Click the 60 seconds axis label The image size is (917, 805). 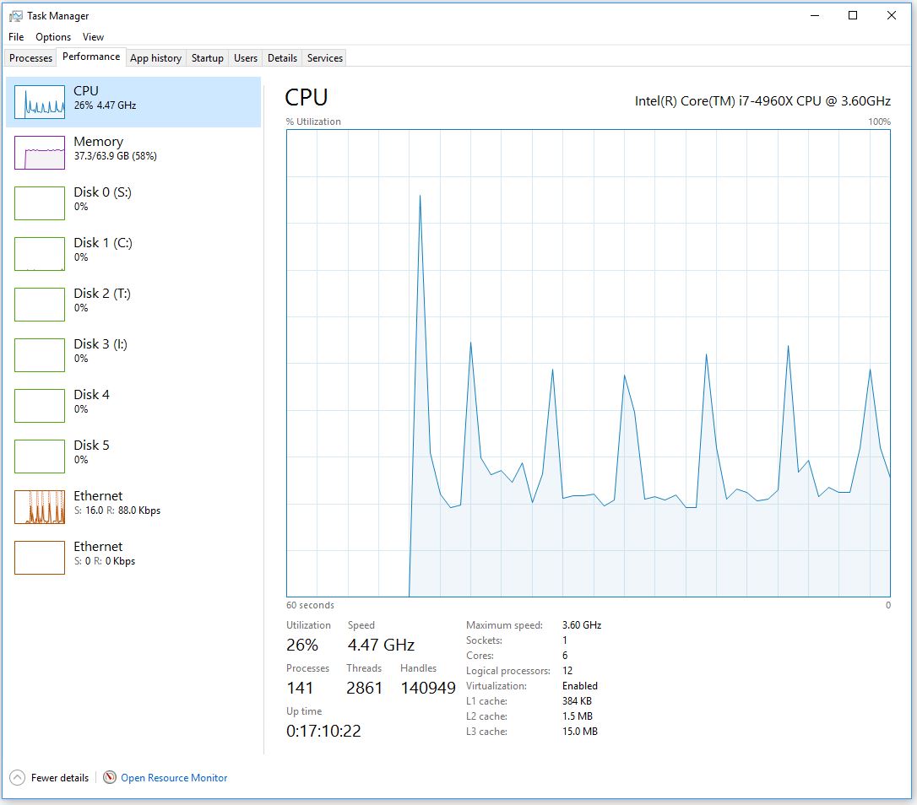pos(310,605)
